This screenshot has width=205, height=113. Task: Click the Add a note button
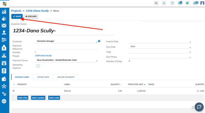click(x=54, y=98)
